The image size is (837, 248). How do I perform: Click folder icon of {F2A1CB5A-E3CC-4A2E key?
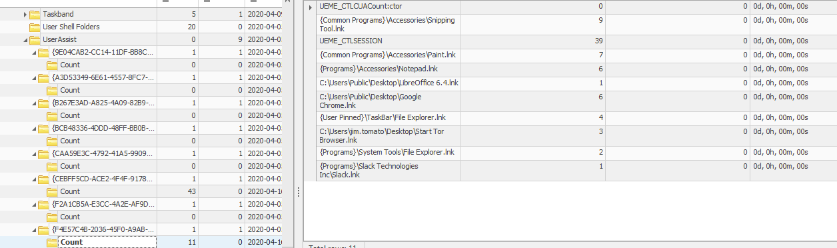pos(44,204)
